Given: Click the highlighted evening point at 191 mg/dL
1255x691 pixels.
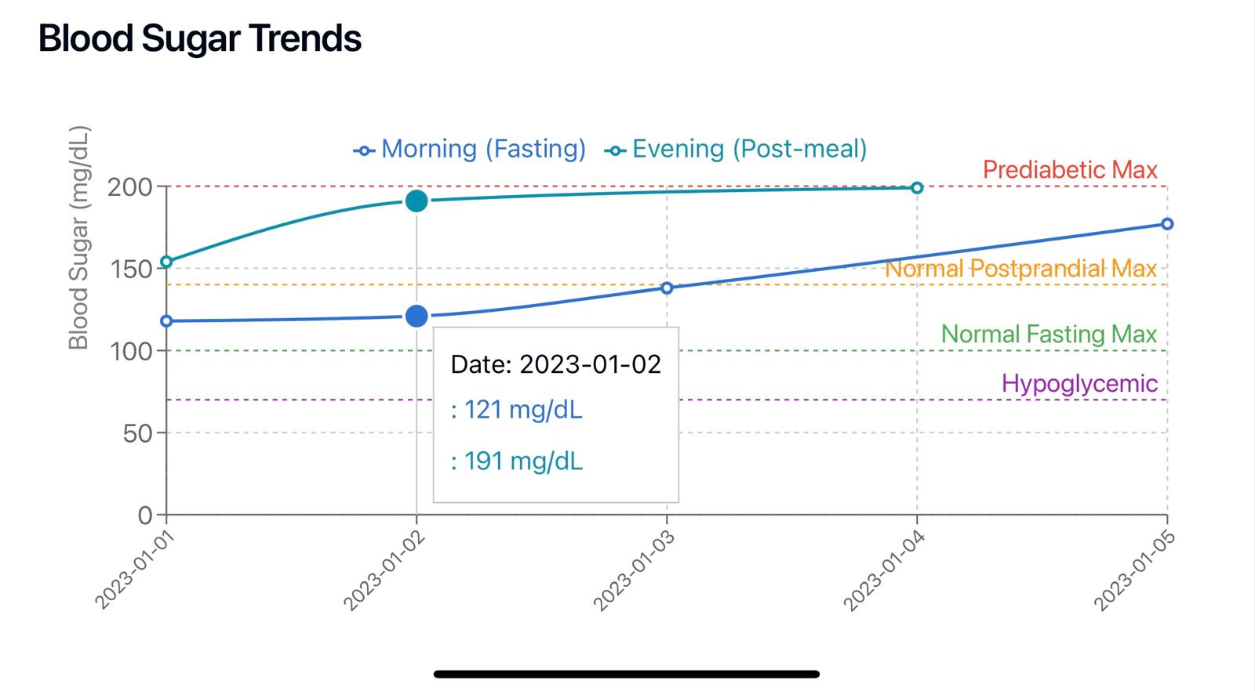Looking at the screenshot, I should [417, 201].
